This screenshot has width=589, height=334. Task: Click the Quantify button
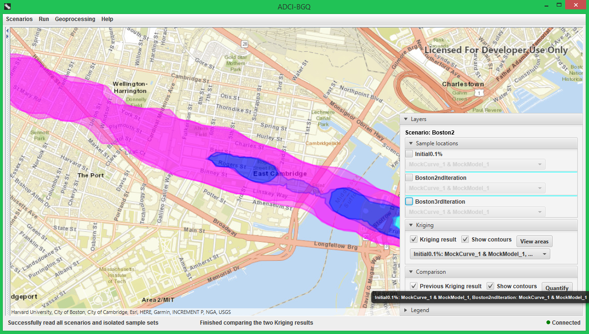(x=557, y=288)
